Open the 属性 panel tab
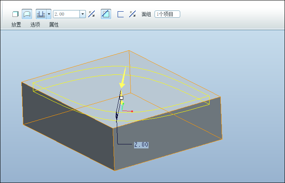285x183 pixels. coord(54,25)
